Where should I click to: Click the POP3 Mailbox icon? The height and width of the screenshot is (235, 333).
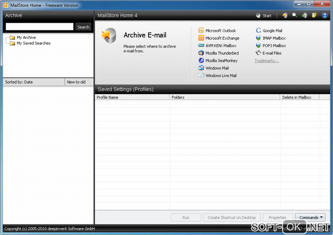point(258,45)
